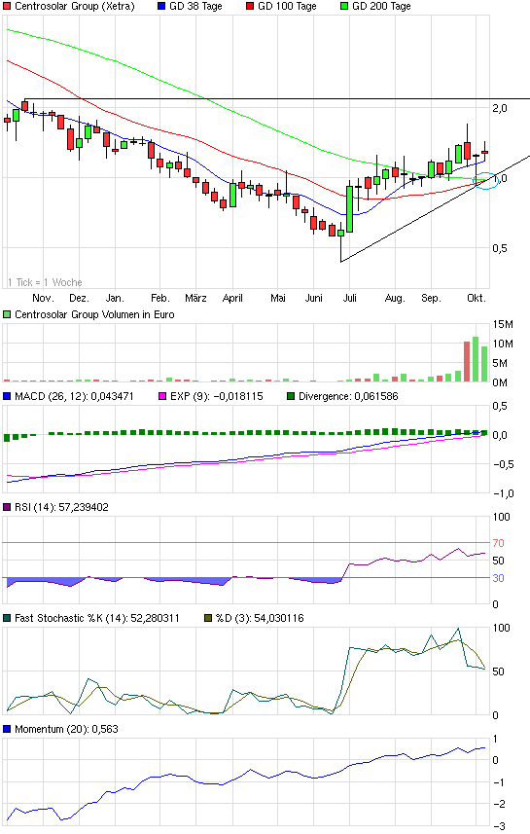Click the blue MACD legend swatch

coord(7,396)
